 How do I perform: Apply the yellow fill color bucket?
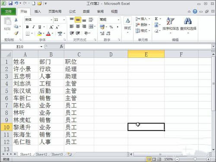pos(39,34)
